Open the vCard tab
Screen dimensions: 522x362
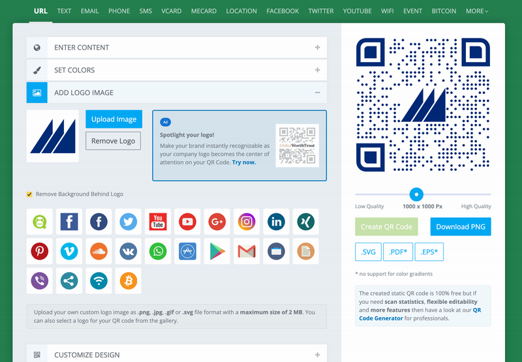tap(172, 11)
